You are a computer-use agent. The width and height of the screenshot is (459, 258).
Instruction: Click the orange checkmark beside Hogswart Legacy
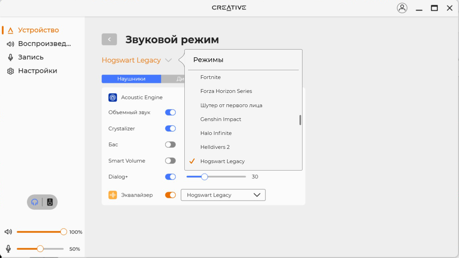[x=192, y=161]
